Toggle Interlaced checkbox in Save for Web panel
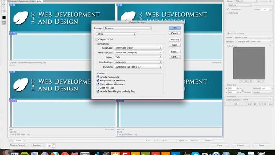 pos(228,13)
